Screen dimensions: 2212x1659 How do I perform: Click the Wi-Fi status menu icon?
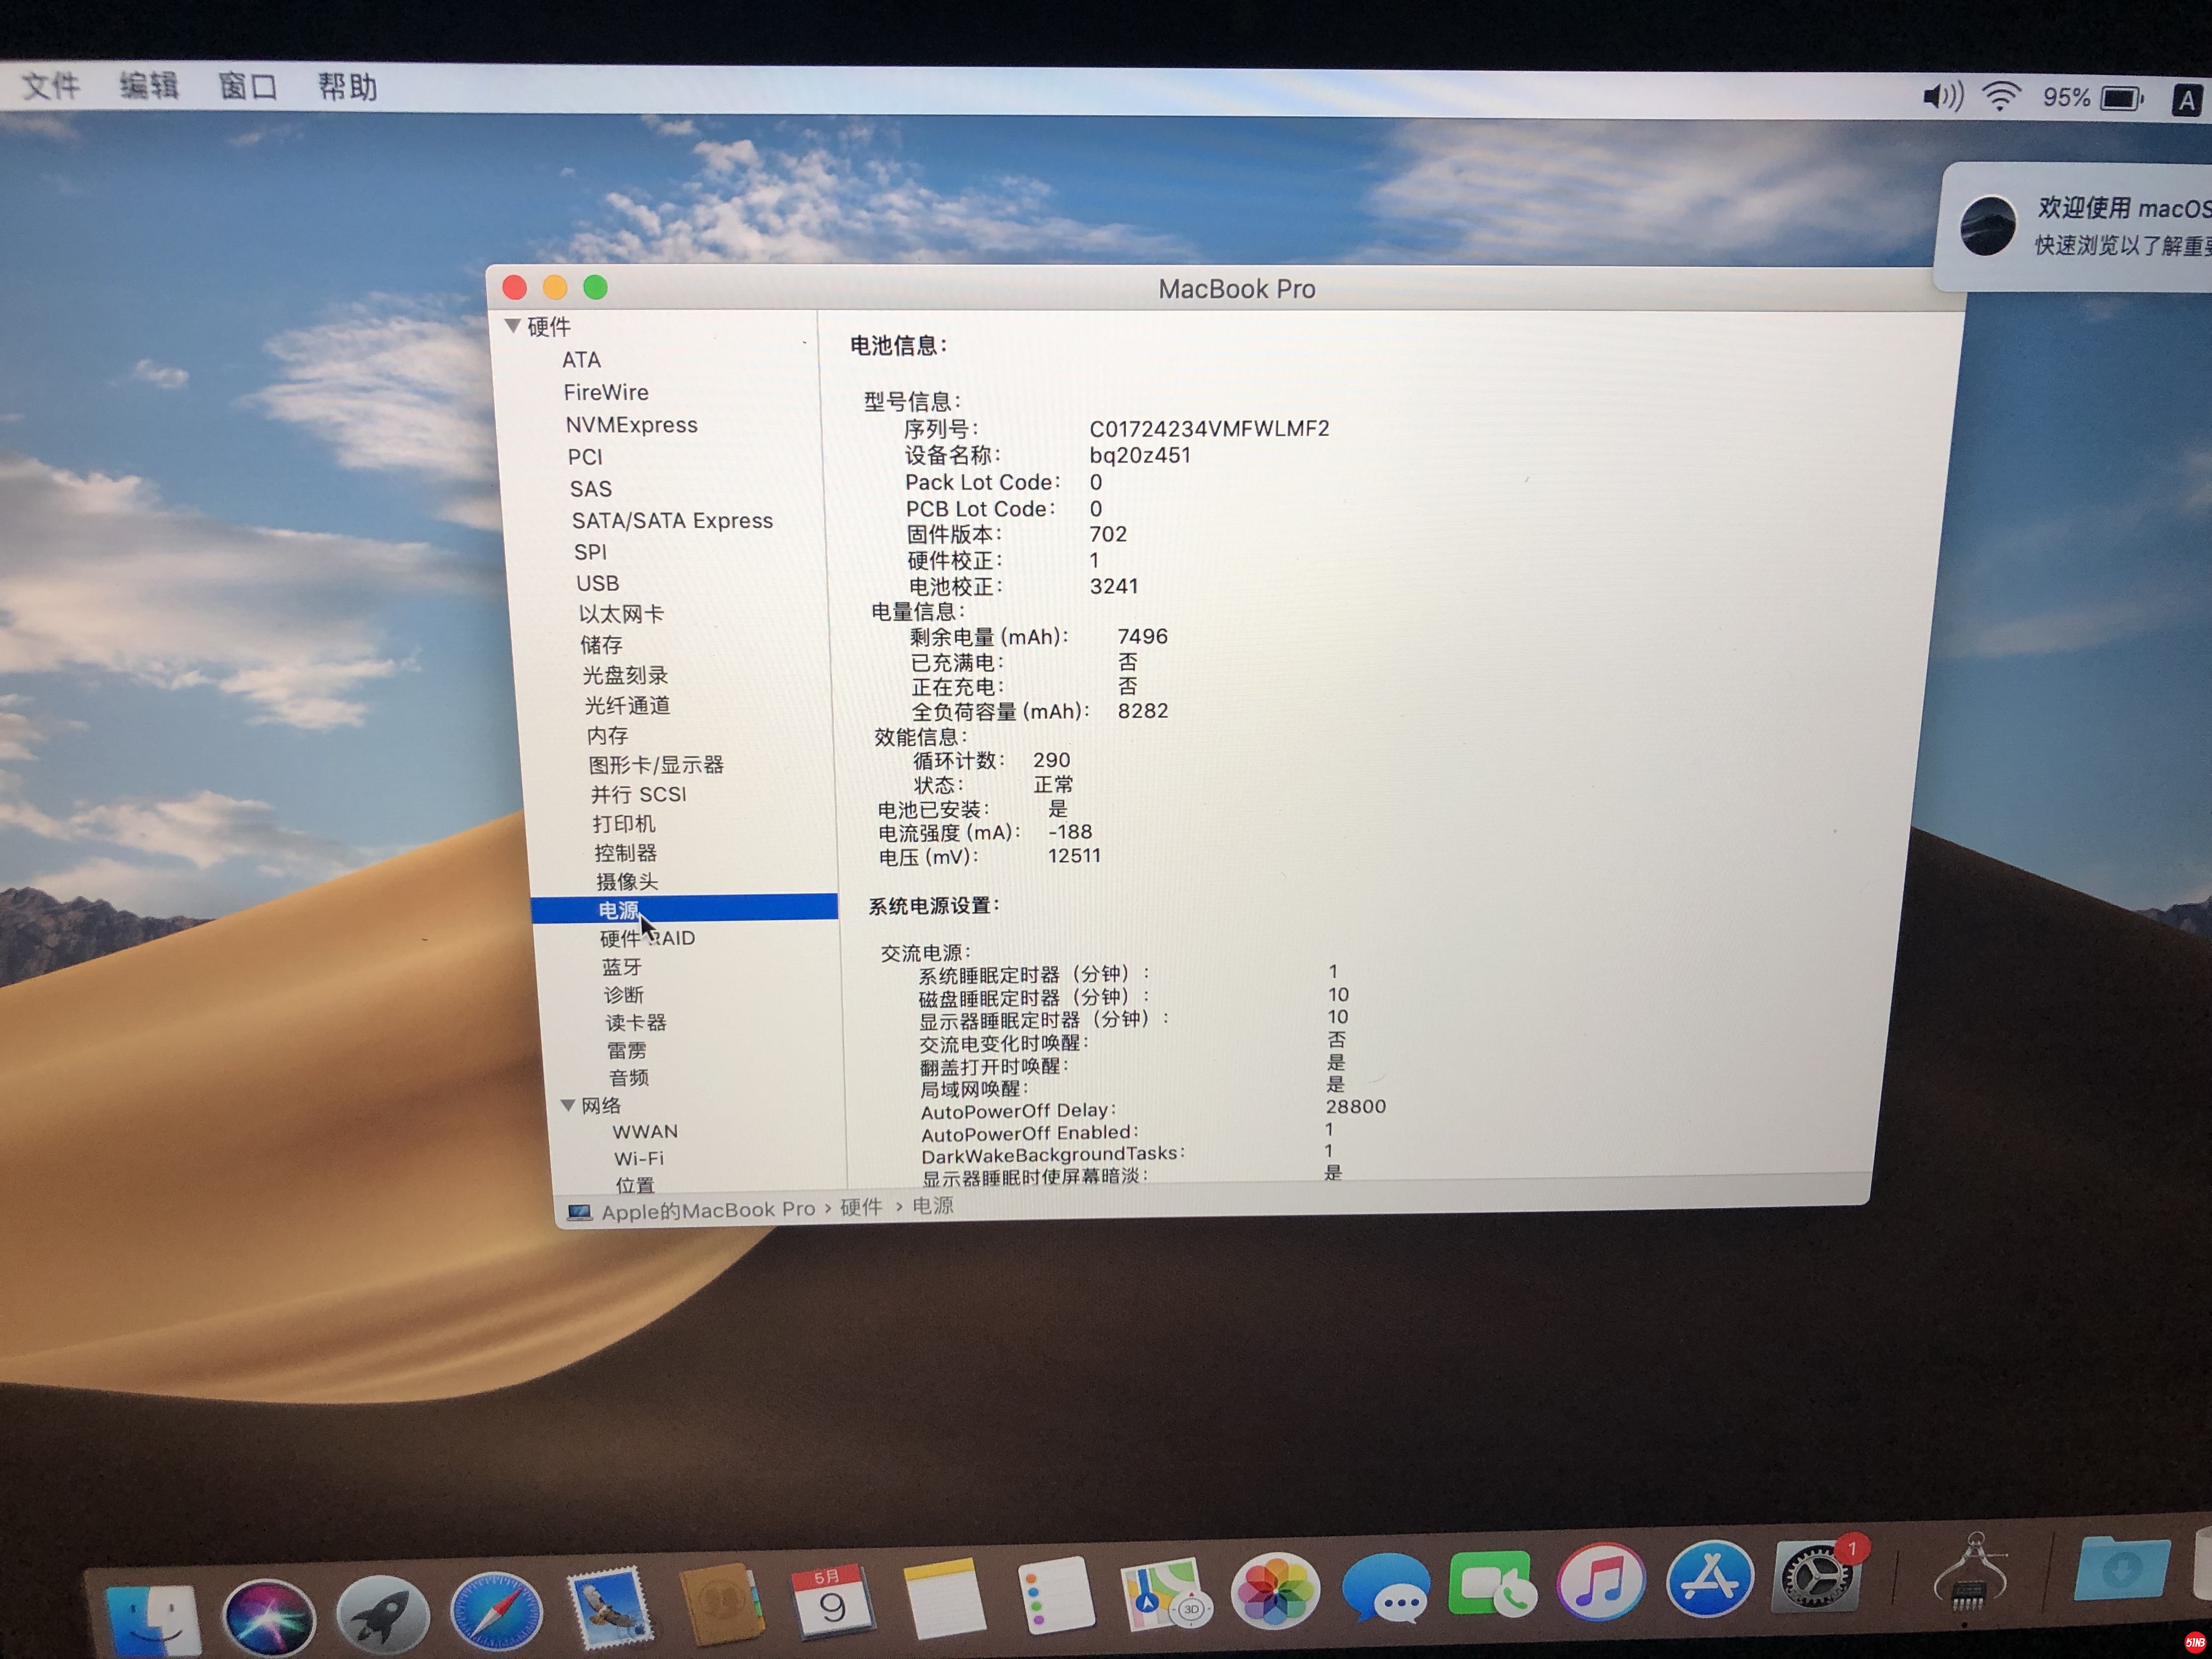tap(2001, 97)
